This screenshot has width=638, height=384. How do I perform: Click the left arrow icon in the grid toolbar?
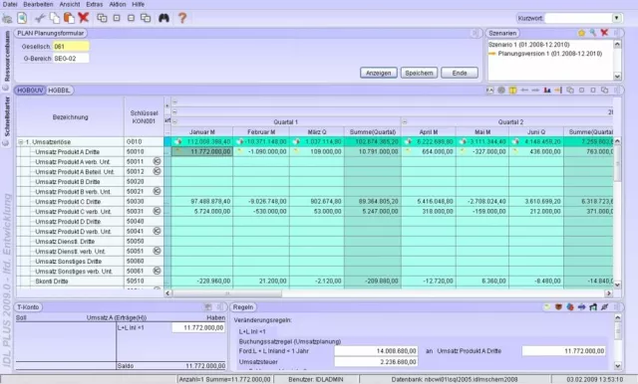524,91
